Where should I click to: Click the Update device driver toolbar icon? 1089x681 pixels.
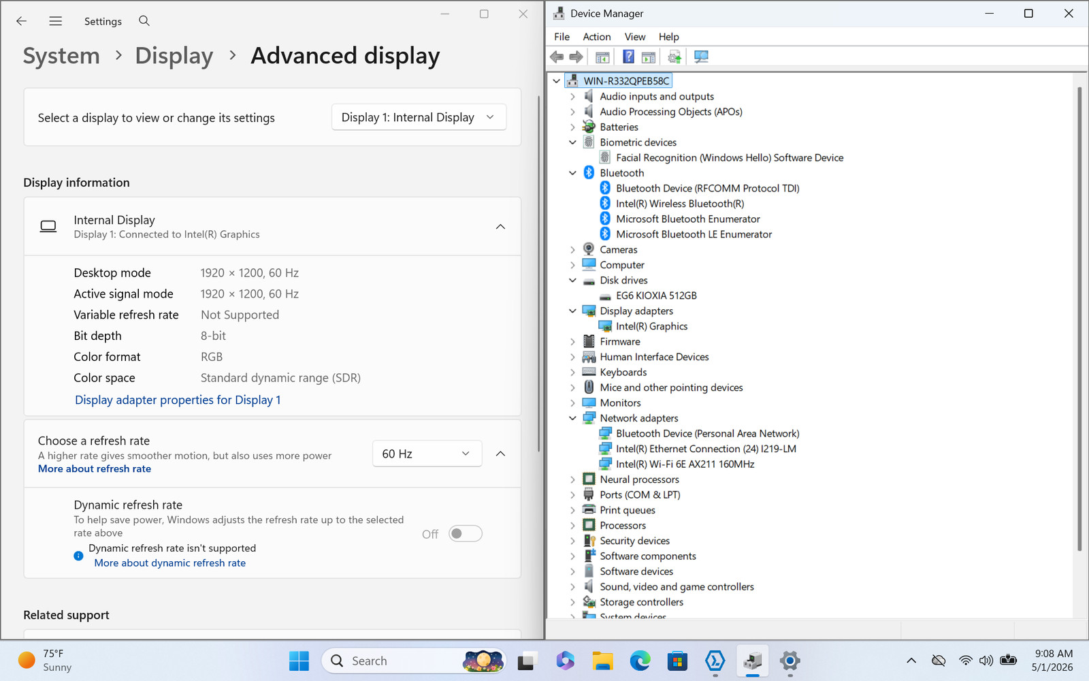674,57
